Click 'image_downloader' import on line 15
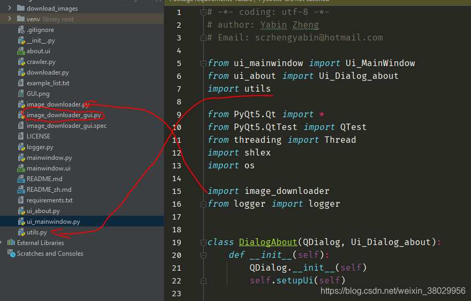The height and width of the screenshot is (301, 471). coord(287,191)
